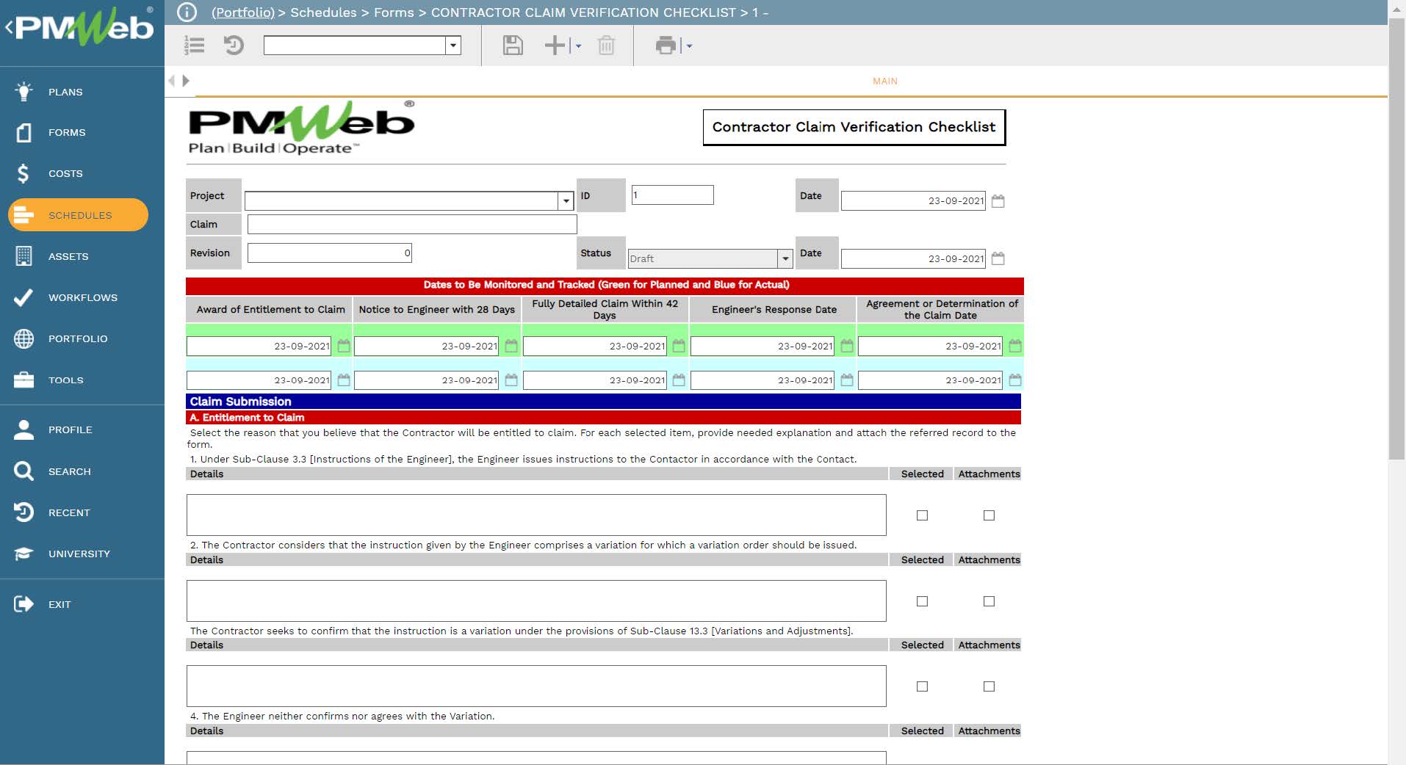This screenshot has height=765, width=1406.
Task: Click the top header Date input
Action: (913, 200)
